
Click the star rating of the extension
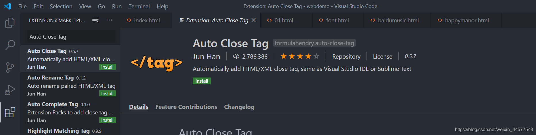pyautogui.click(x=300, y=56)
